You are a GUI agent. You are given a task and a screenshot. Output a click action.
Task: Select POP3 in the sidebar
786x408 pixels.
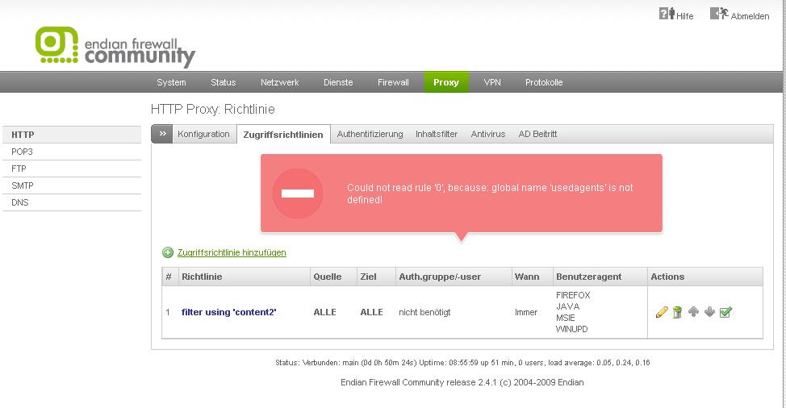point(23,152)
